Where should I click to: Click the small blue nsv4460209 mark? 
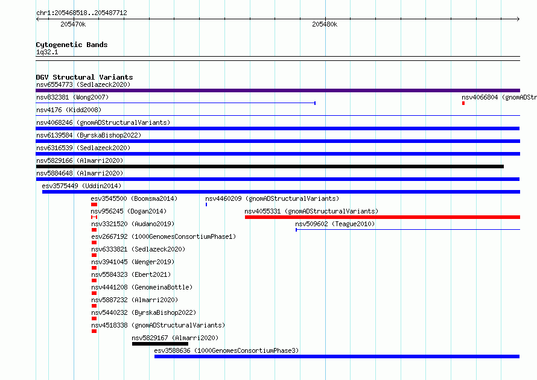coord(206,204)
